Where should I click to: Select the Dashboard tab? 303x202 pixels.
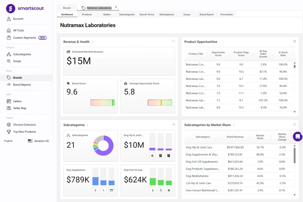[67, 14]
